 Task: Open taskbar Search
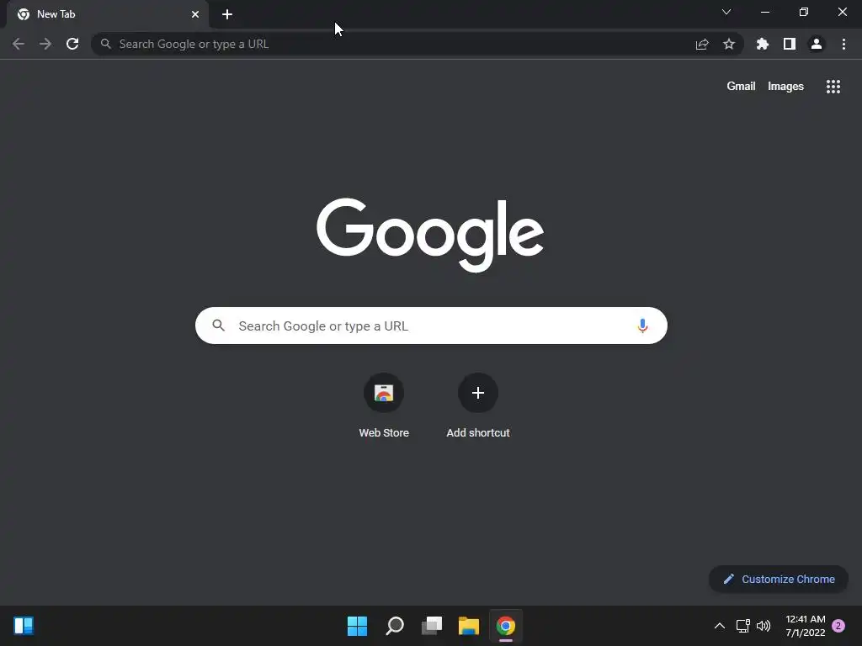(395, 626)
